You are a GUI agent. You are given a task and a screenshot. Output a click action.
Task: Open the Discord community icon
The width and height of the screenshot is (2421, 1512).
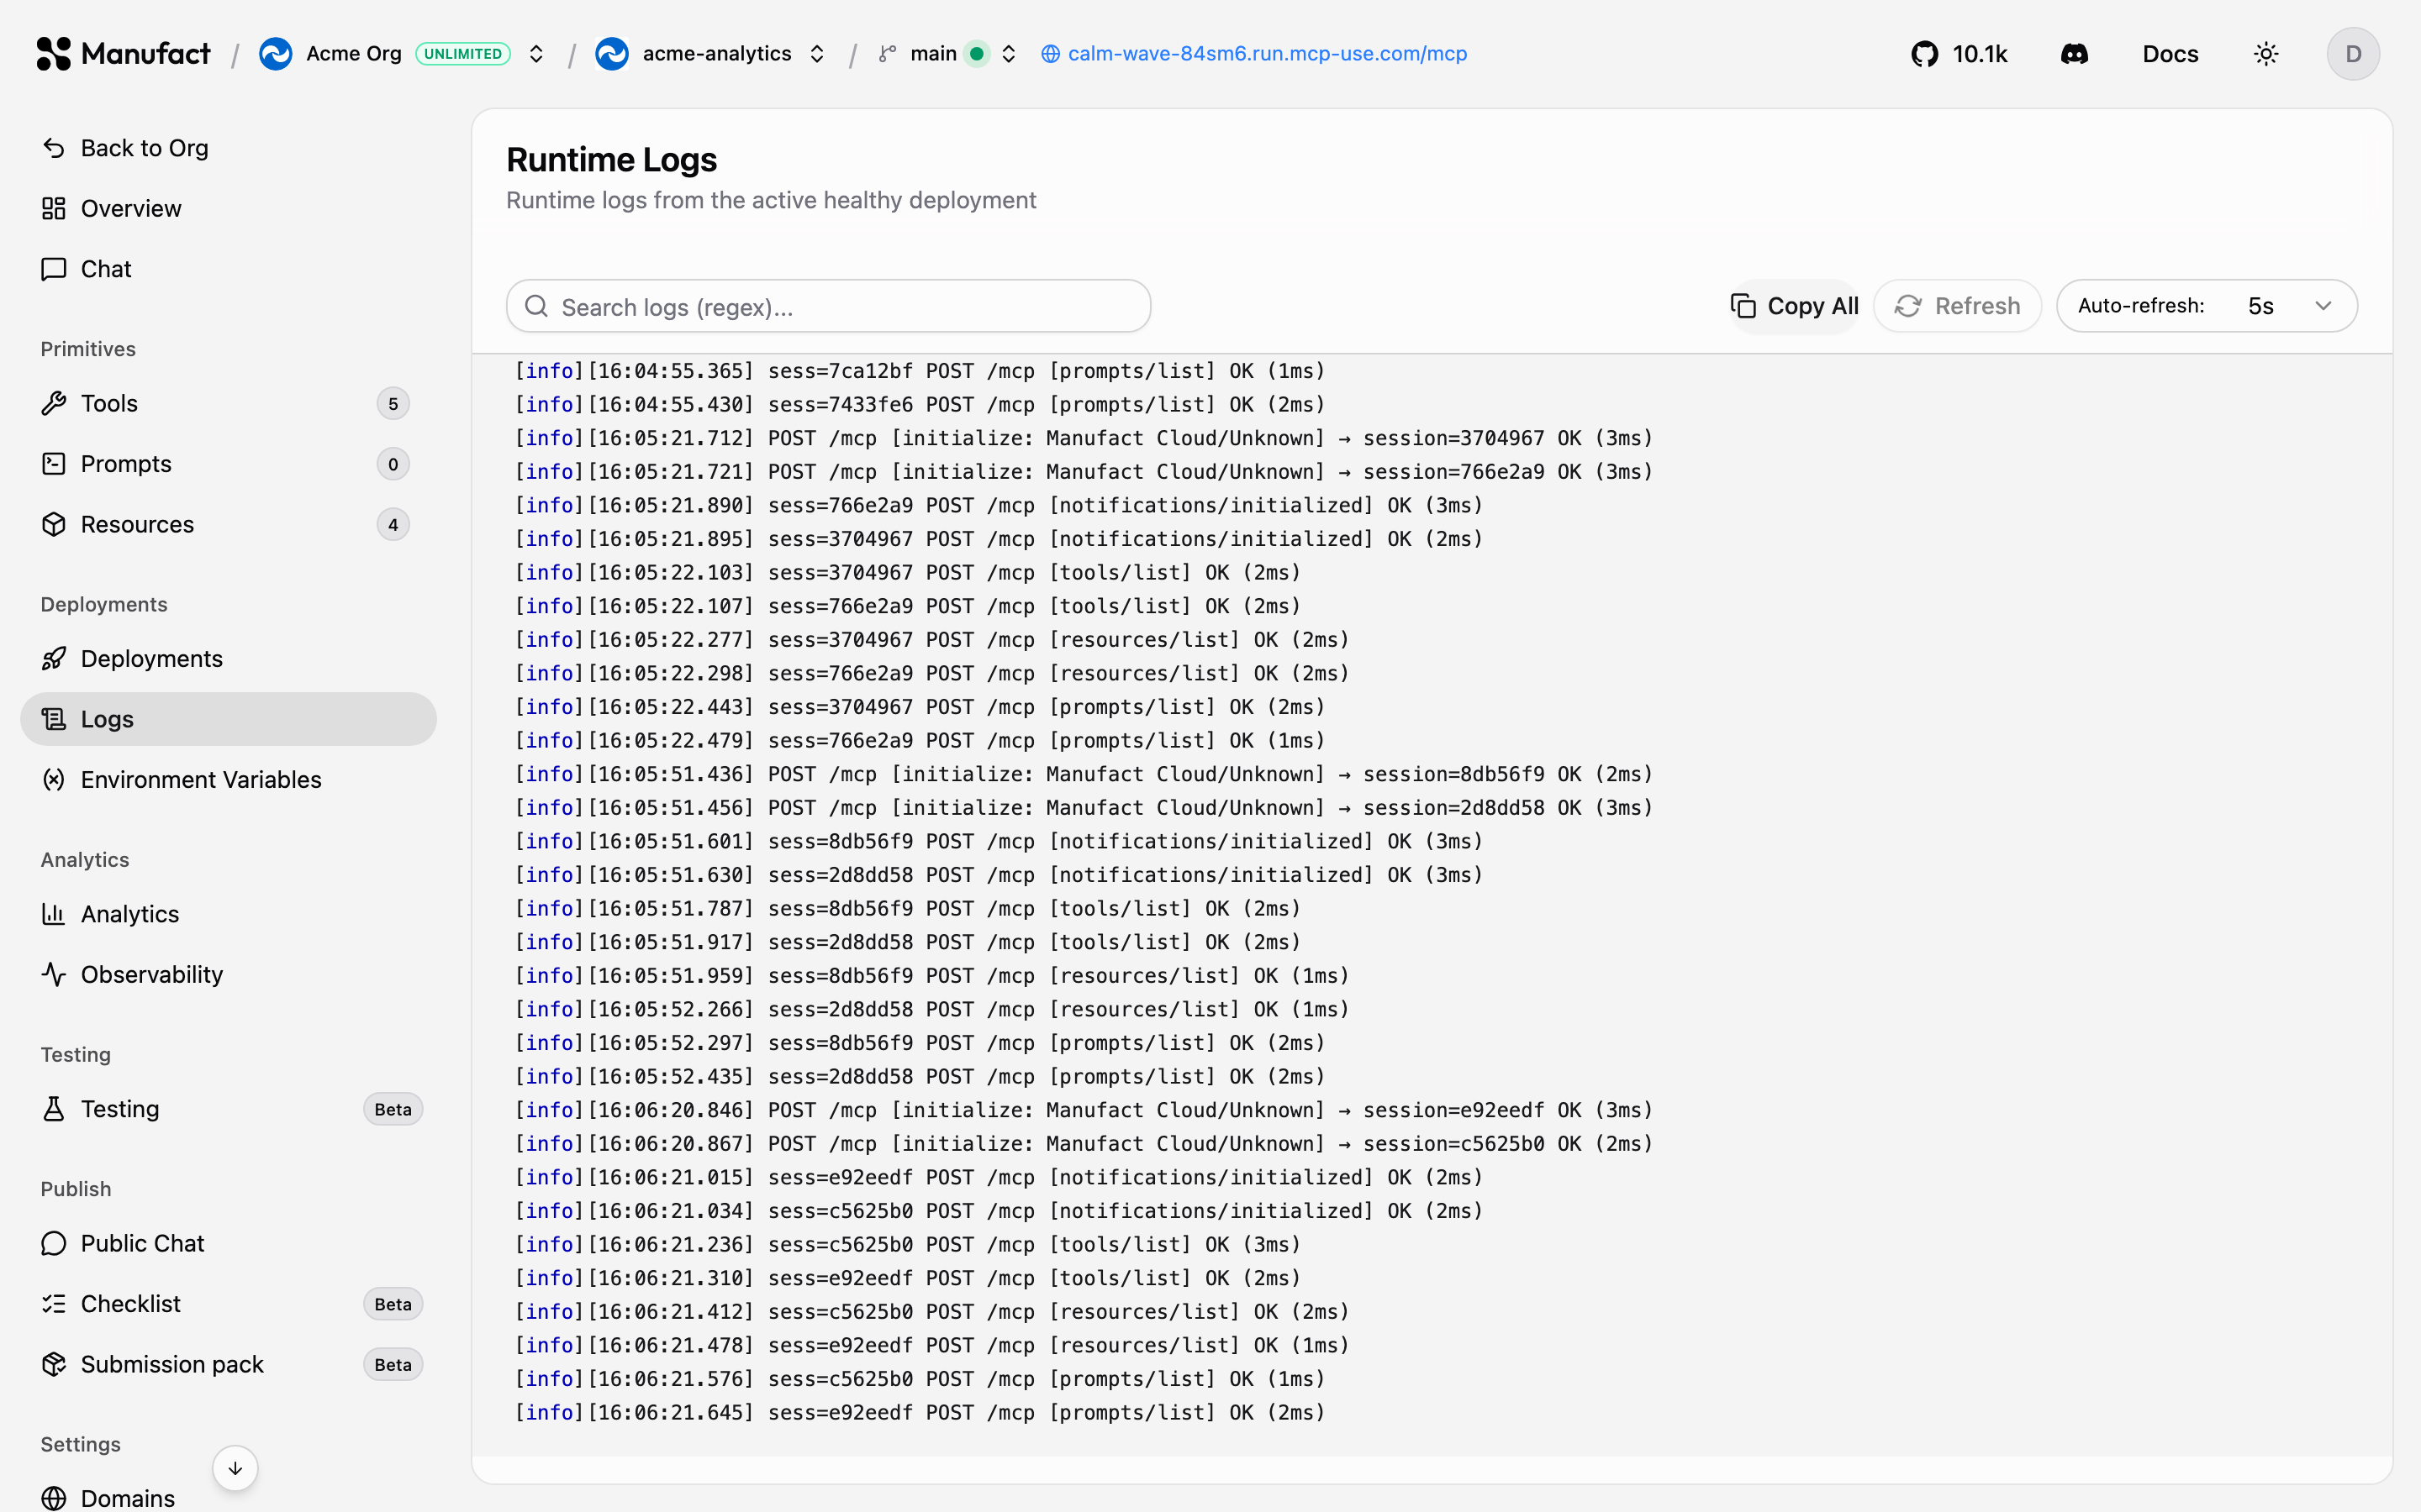(x=2075, y=54)
